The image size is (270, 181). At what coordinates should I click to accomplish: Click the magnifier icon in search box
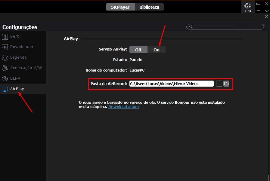coord(191,27)
